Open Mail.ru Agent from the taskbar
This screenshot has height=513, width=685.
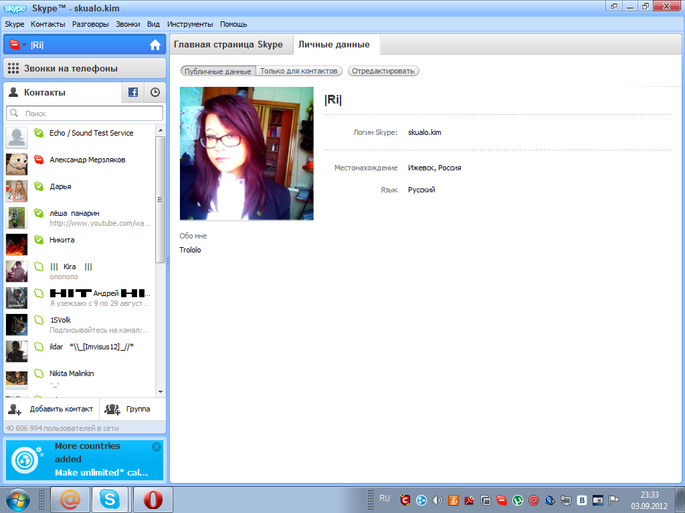point(70,500)
